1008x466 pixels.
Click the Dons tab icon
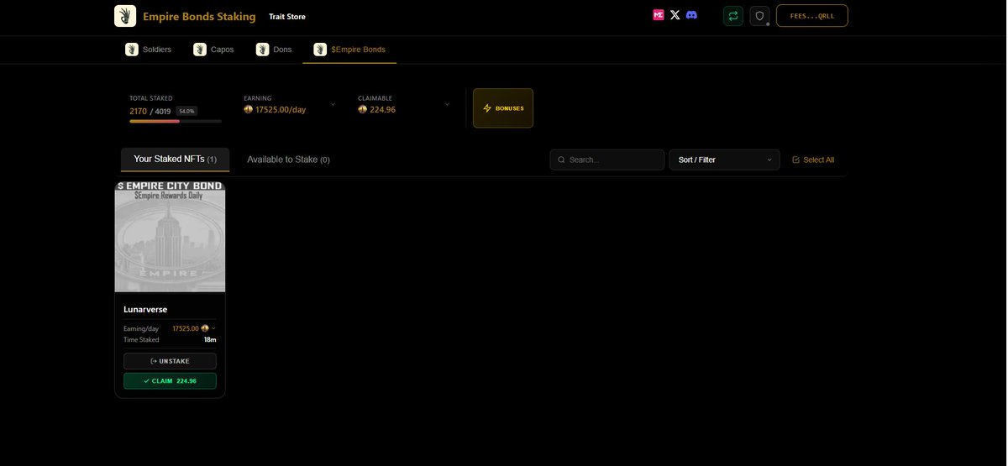(x=263, y=50)
